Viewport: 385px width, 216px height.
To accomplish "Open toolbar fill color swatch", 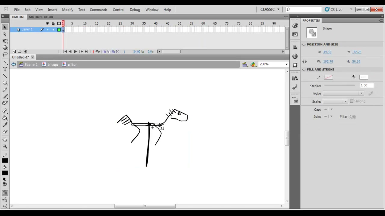I will [x=5, y=173].
